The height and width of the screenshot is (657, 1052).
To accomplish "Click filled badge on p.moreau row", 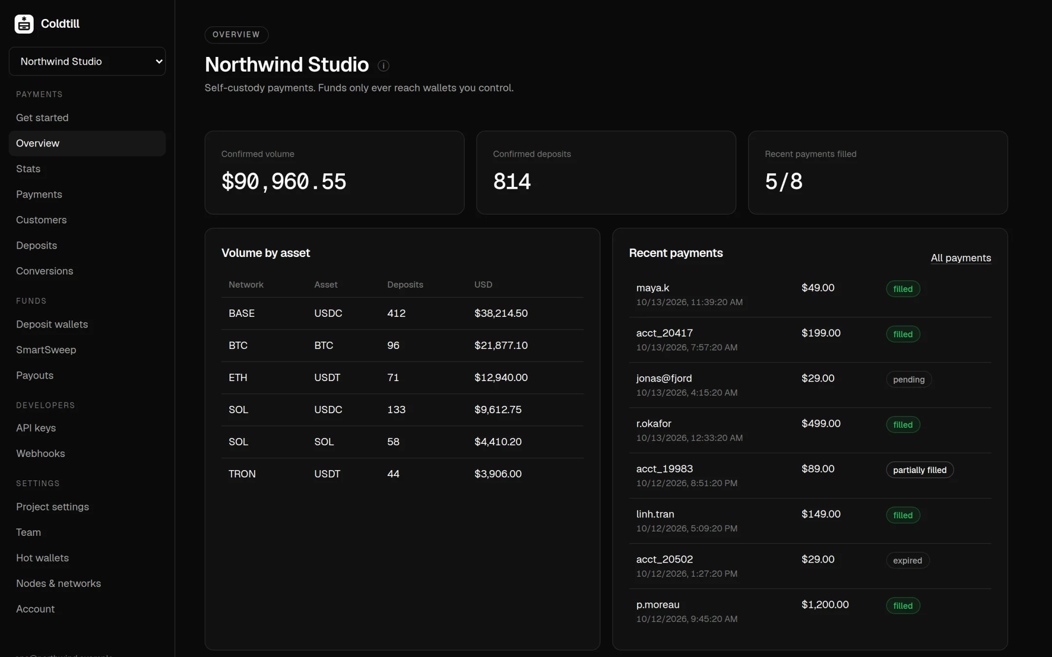I will (902, 606).
